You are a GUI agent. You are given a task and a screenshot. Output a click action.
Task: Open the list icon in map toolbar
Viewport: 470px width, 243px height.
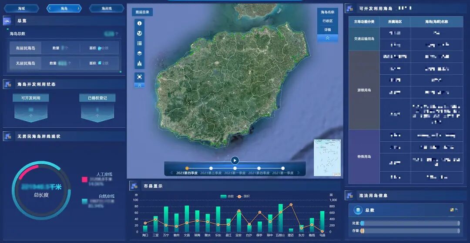click(x=140, y=43)
